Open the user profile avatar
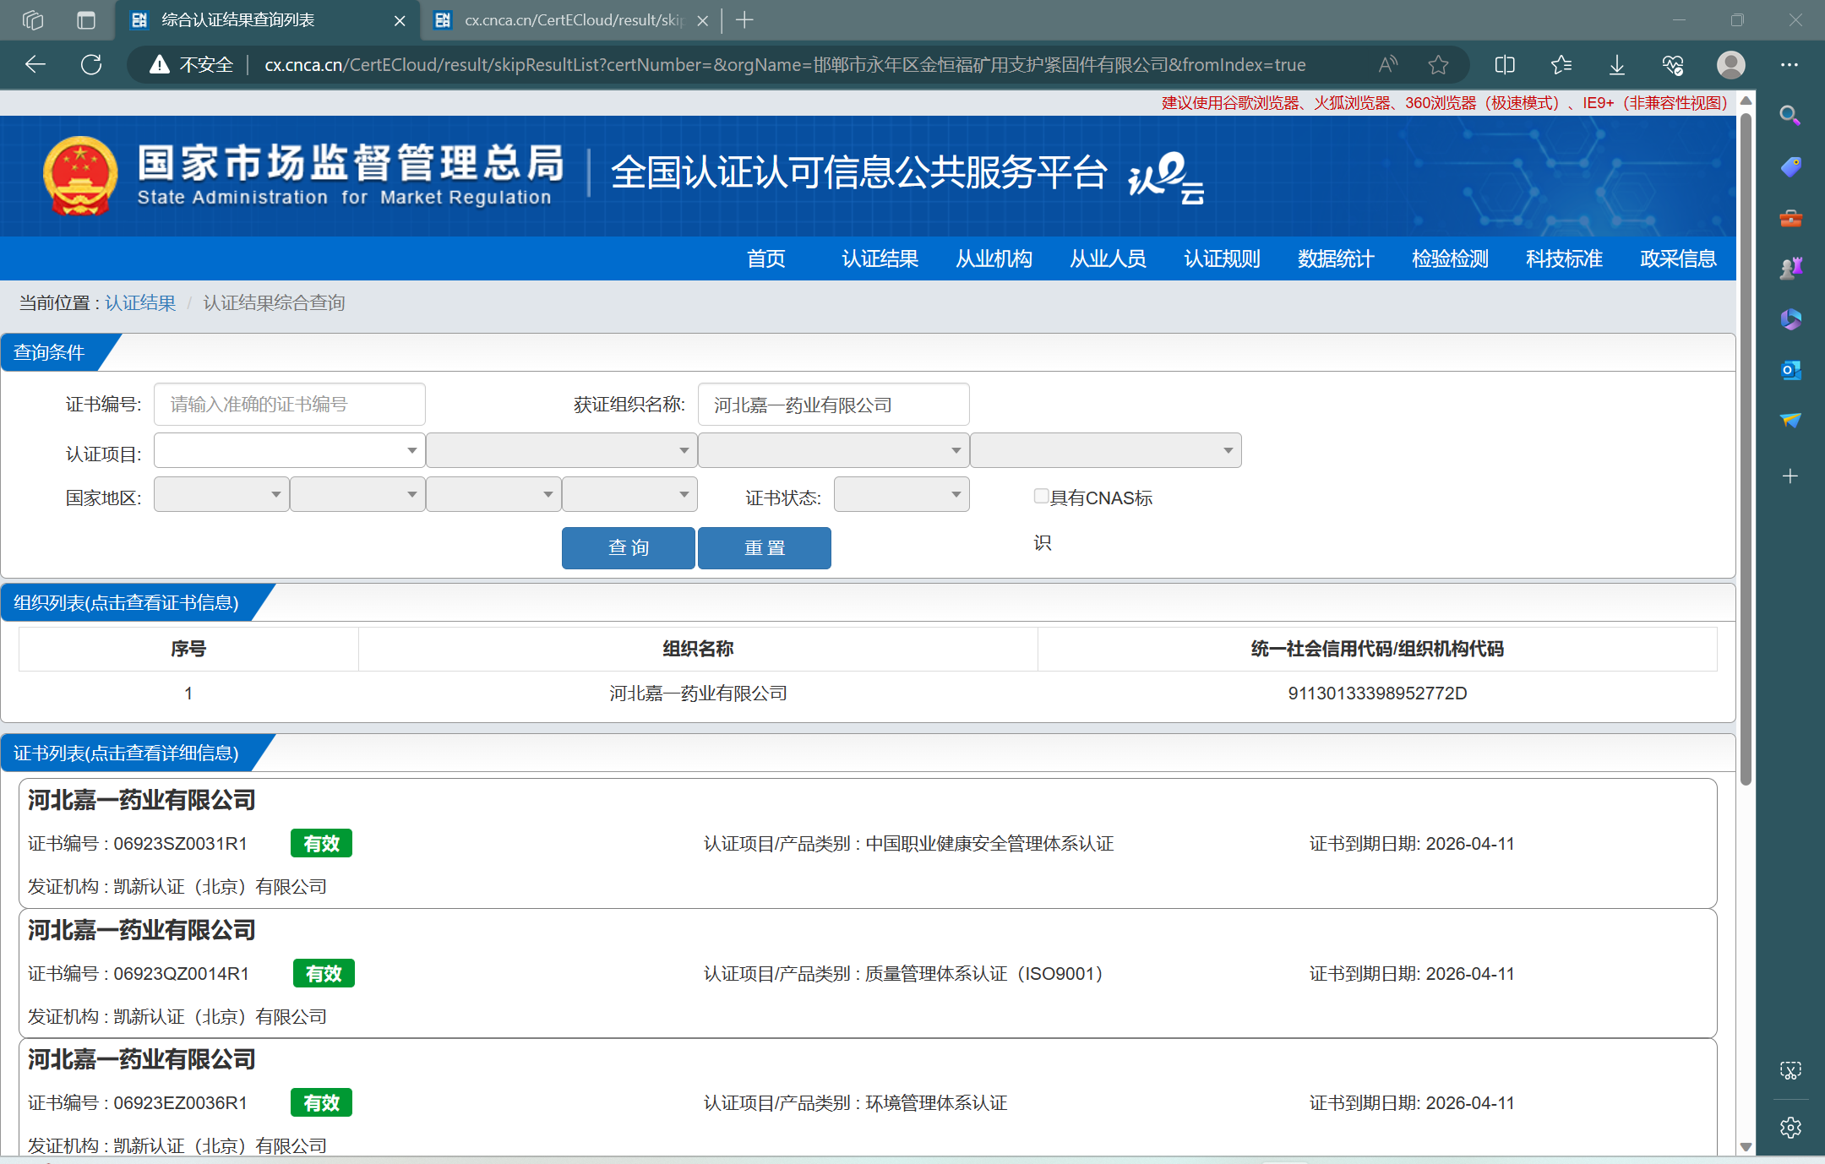Viewport: 1825px width, 1164px height. click(x=1730, y=64)
